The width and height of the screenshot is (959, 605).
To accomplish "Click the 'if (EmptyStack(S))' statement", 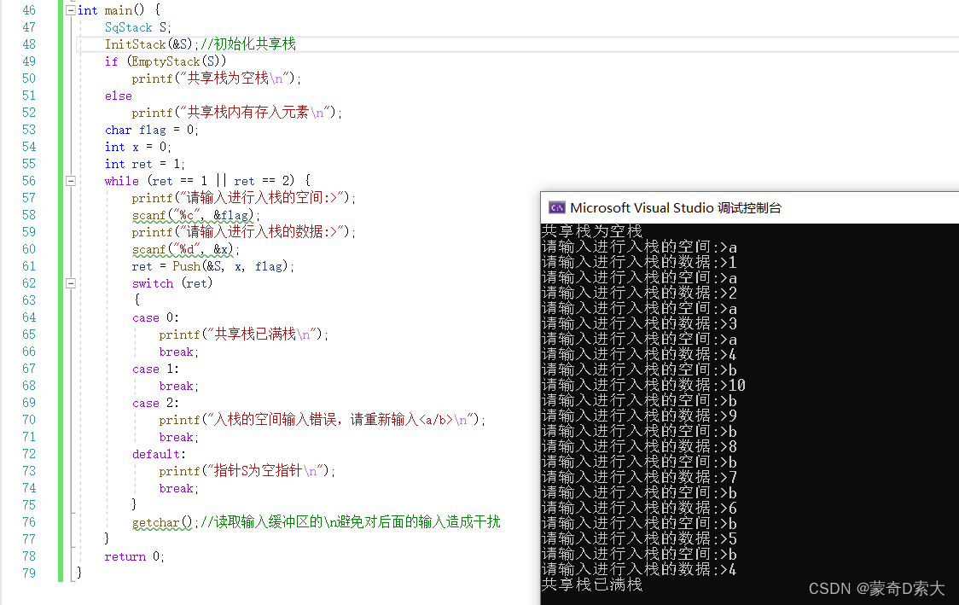I will coord(166,61).
